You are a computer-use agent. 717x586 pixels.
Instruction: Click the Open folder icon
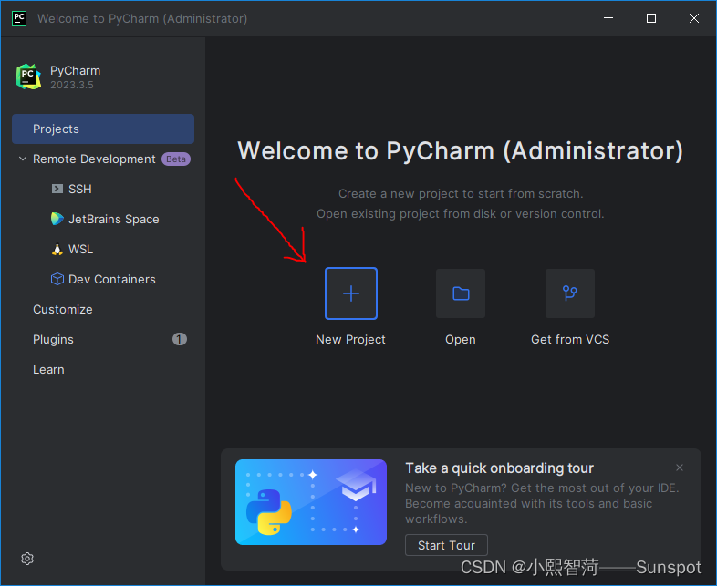(x=461, y=293)
